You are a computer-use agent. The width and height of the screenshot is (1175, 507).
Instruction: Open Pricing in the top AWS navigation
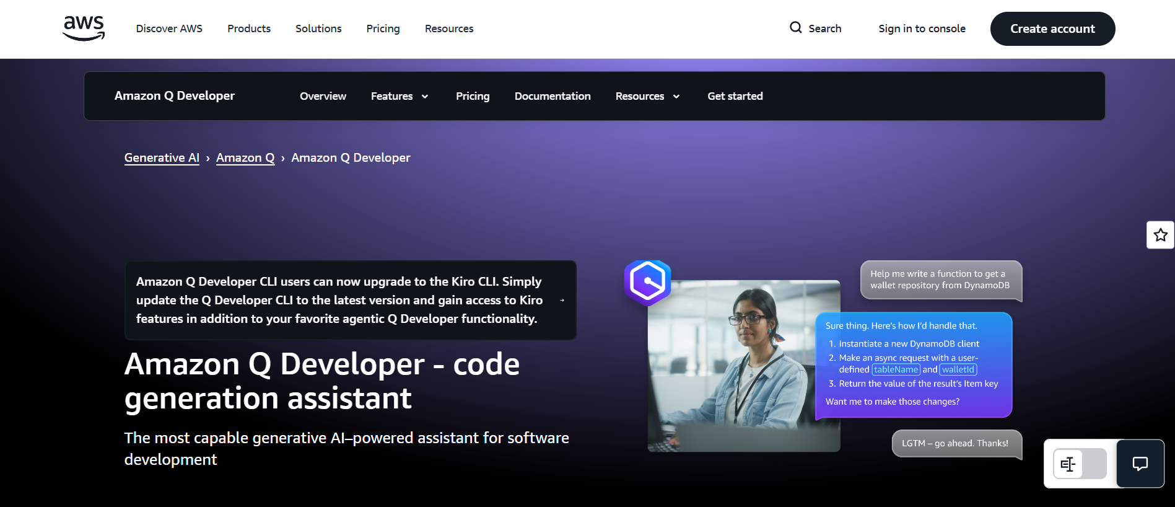383,29
